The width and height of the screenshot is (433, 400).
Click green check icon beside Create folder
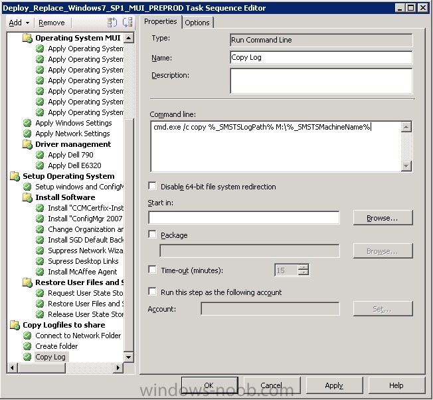(x=27, y=346)
